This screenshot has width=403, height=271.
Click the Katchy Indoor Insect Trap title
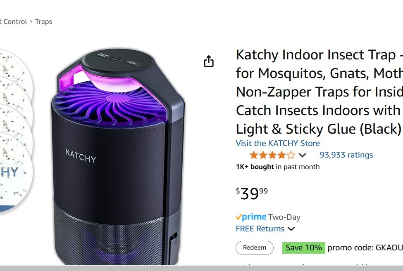(x=319, y=92)
